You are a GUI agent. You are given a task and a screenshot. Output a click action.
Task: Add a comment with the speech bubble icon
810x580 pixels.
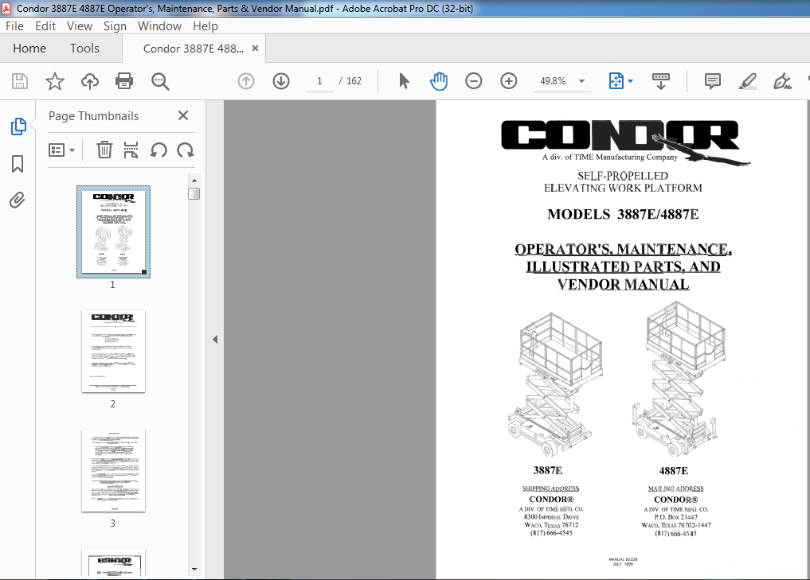pos(712,81)
